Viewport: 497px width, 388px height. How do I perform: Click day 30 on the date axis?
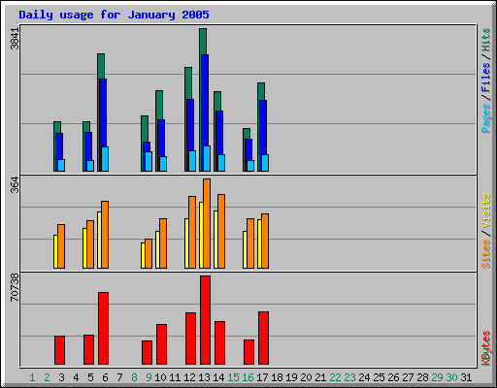pyautogui.click(x=451, y=377)
